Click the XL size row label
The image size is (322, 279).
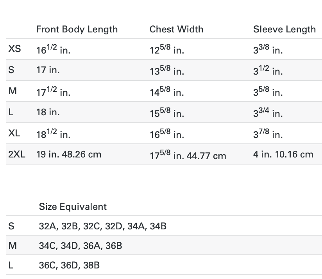(x=14, y=133)
